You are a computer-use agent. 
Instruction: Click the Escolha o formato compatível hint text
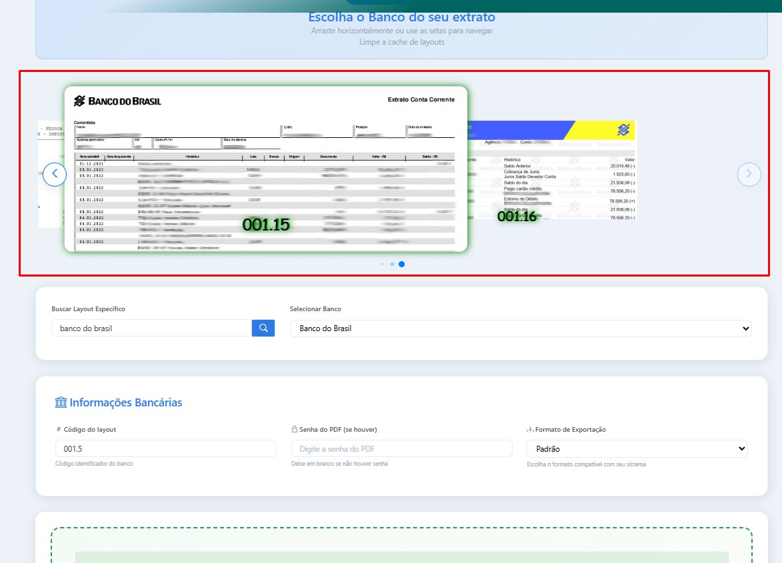point(586,464)
